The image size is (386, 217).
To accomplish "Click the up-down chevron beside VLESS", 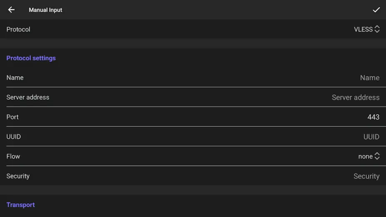I will (377, 29).
